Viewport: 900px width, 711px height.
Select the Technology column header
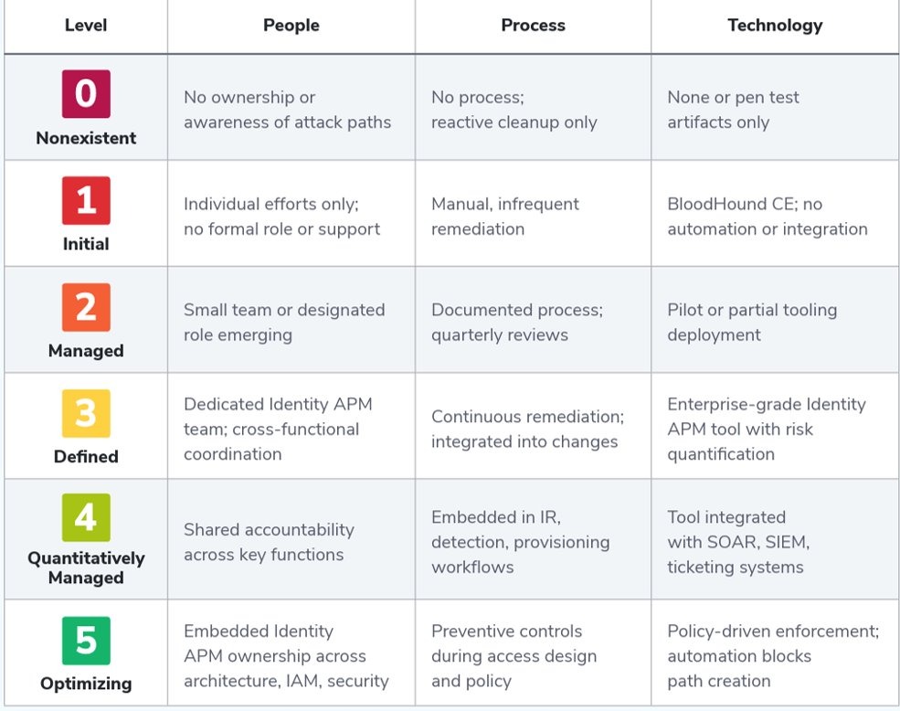775,26
